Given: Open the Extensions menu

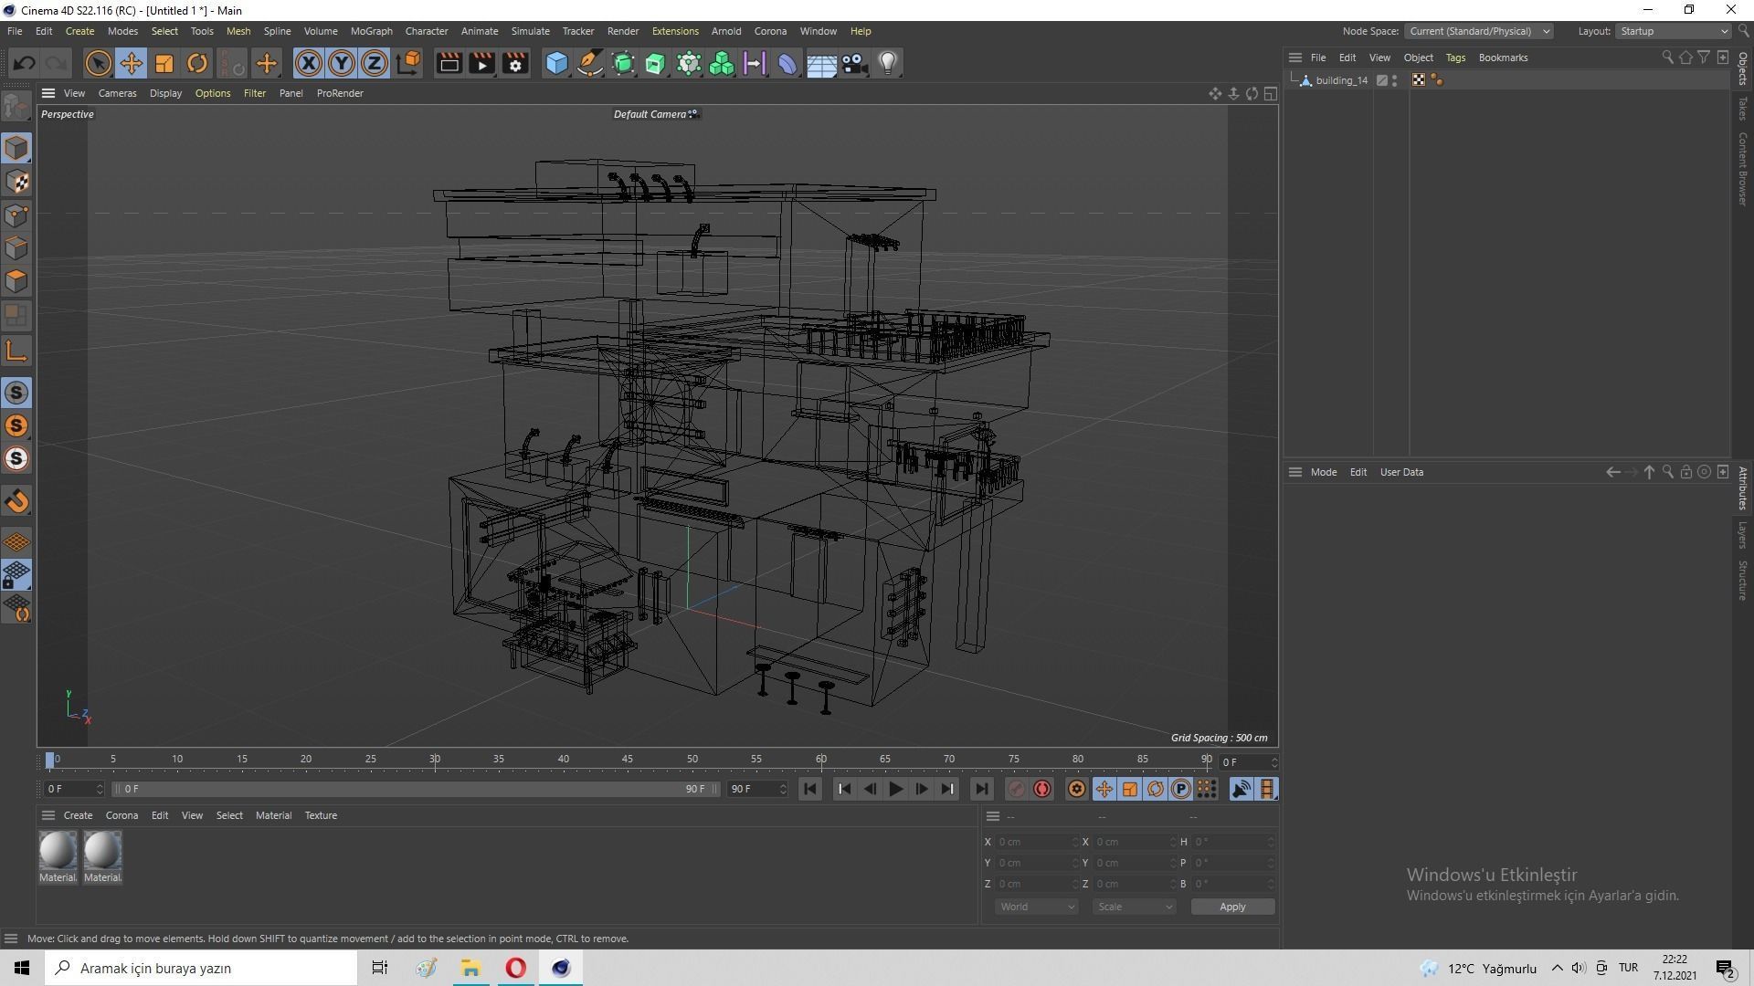Looking at the screenshot, I should pyautogui.click(x=675, y=31).
